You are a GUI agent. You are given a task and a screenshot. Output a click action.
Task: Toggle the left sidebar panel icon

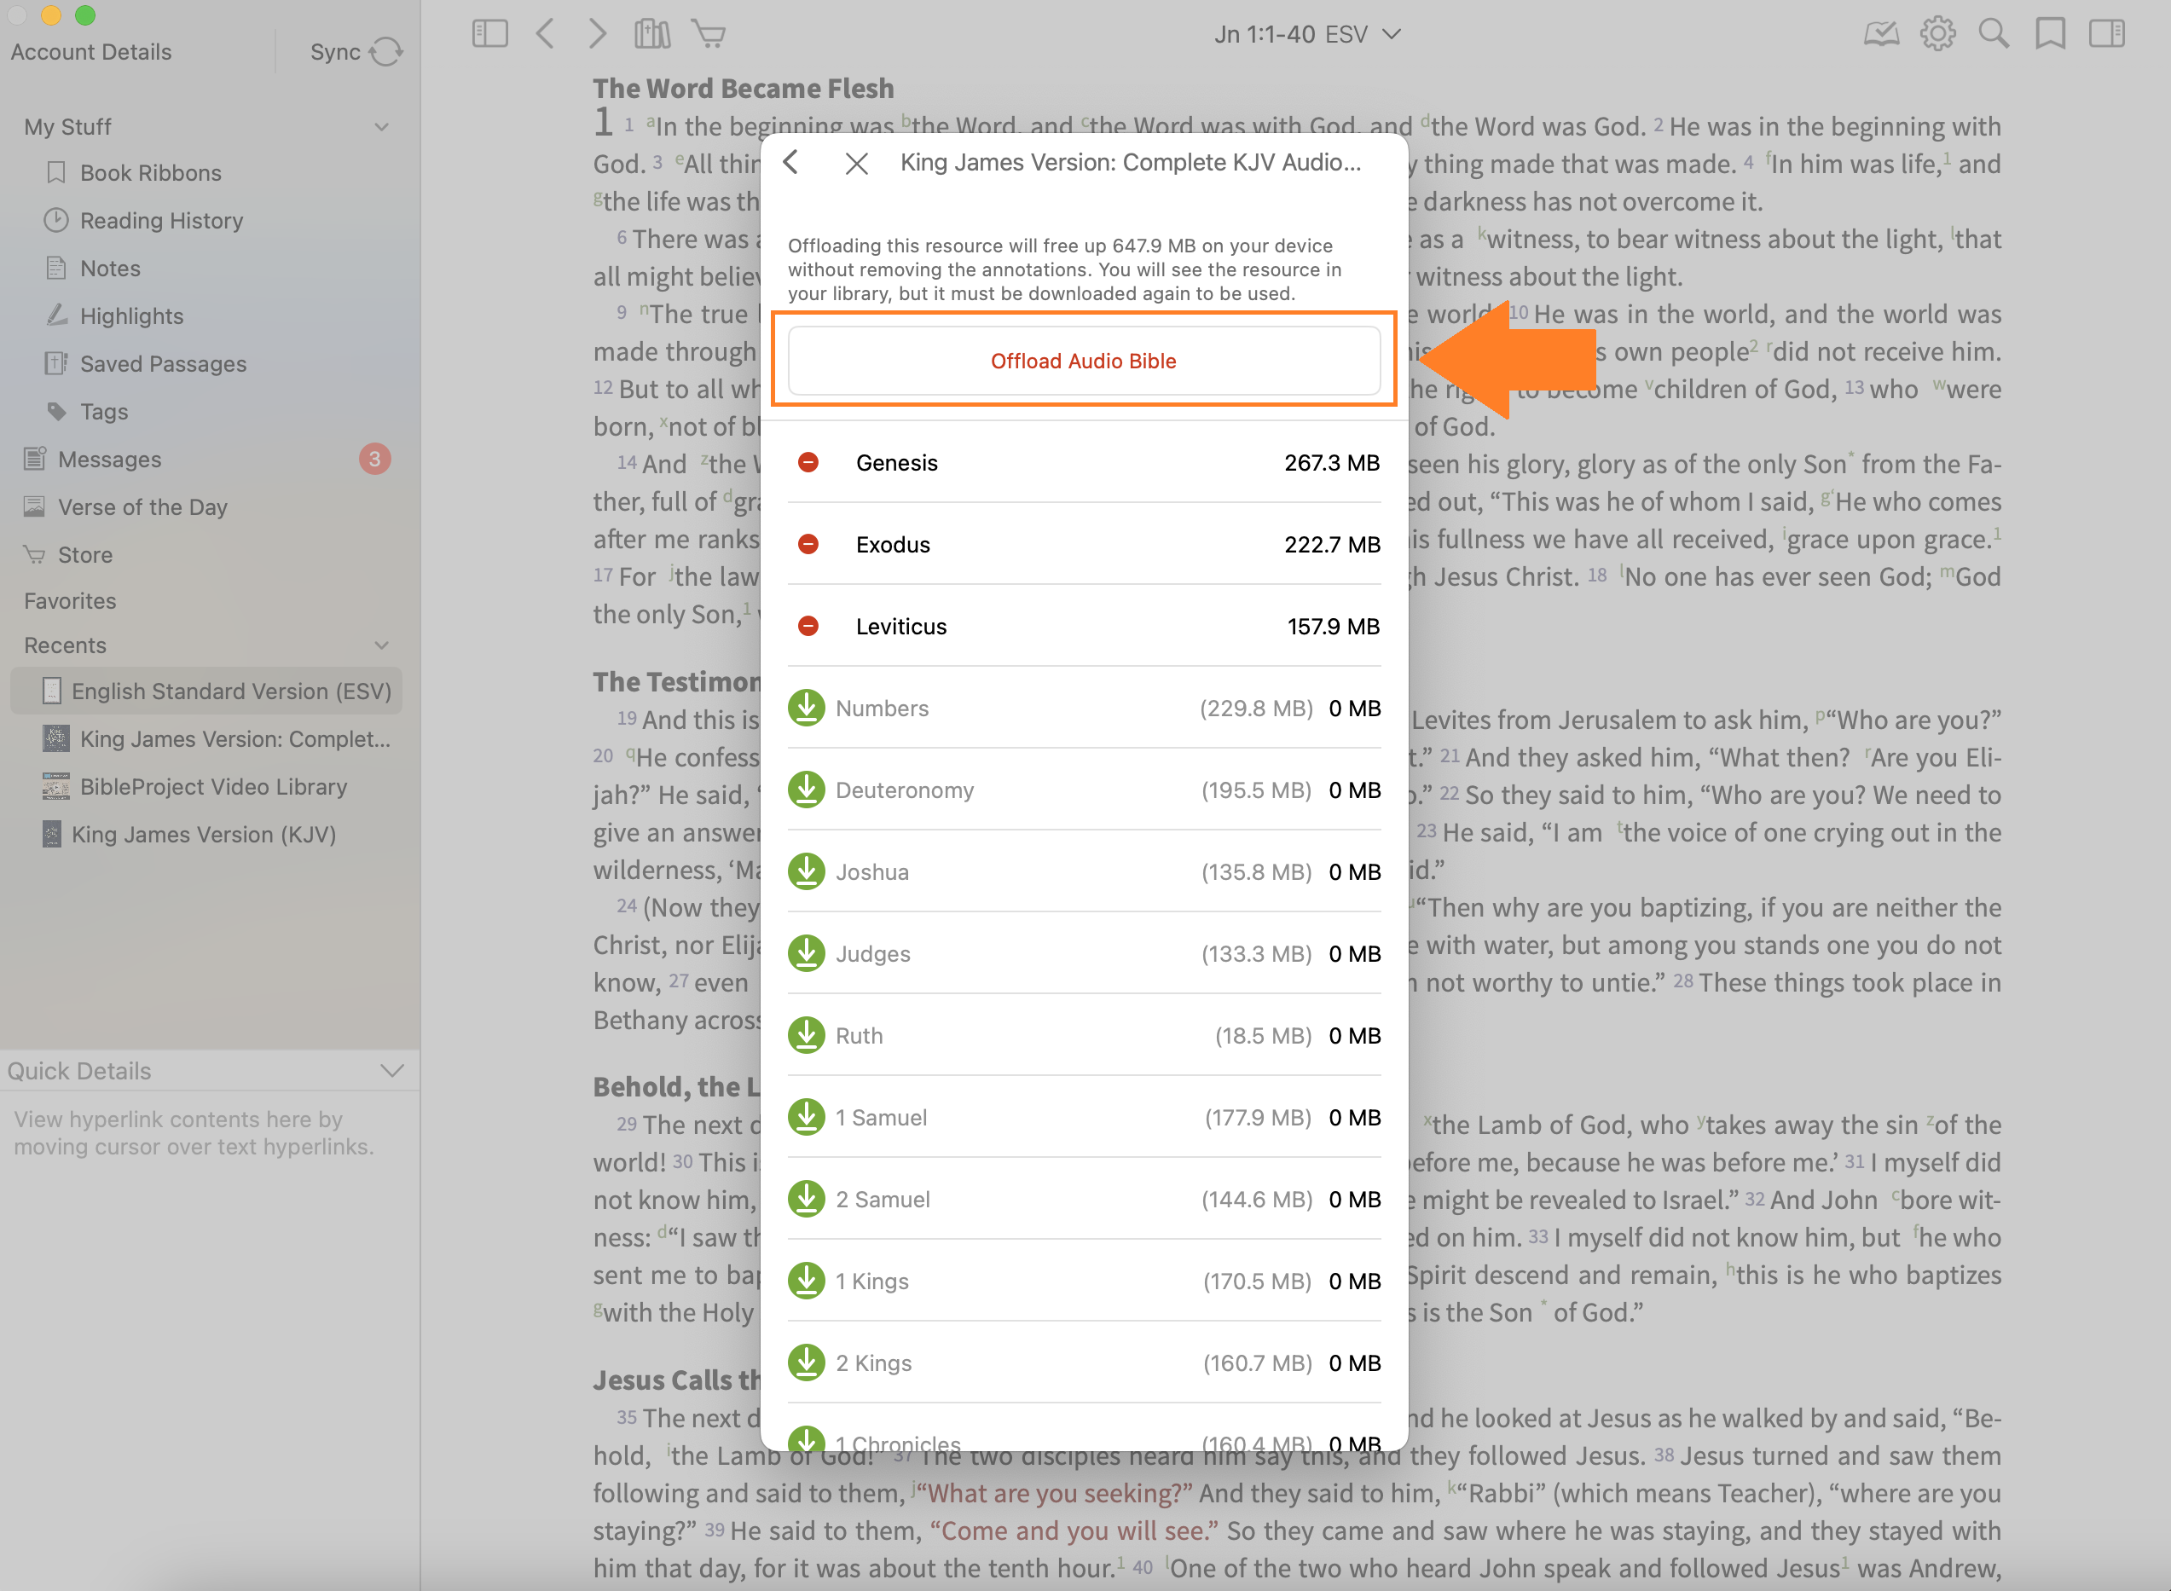click(489, 35)
